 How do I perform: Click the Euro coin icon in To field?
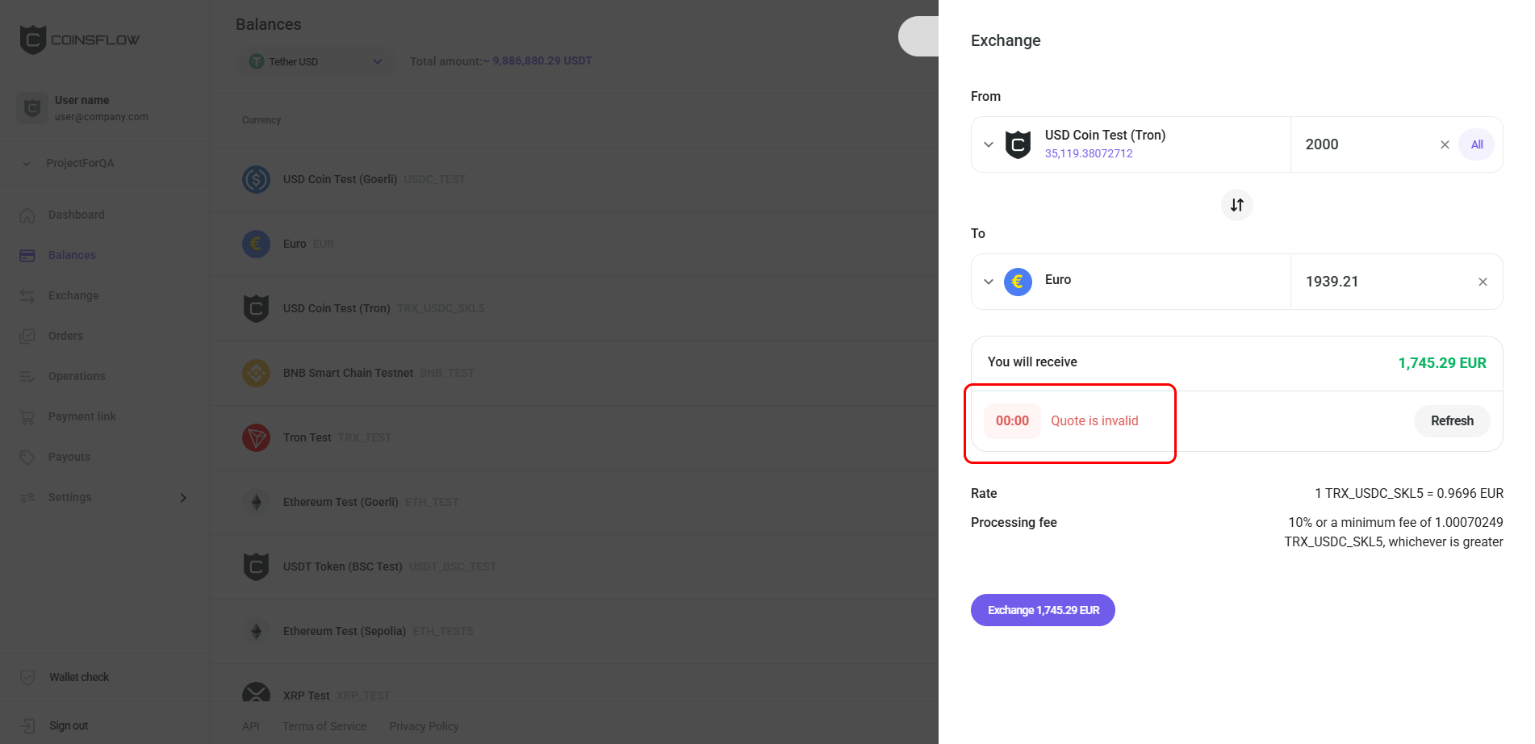click(1018, 282)
